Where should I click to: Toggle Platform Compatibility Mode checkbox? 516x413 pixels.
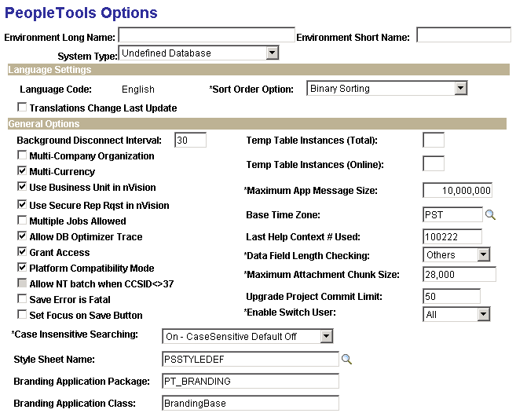pos(22,268)
